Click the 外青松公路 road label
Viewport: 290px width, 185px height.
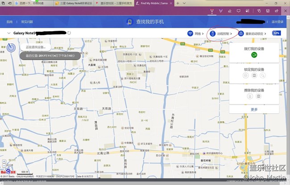tap(172, 121)
